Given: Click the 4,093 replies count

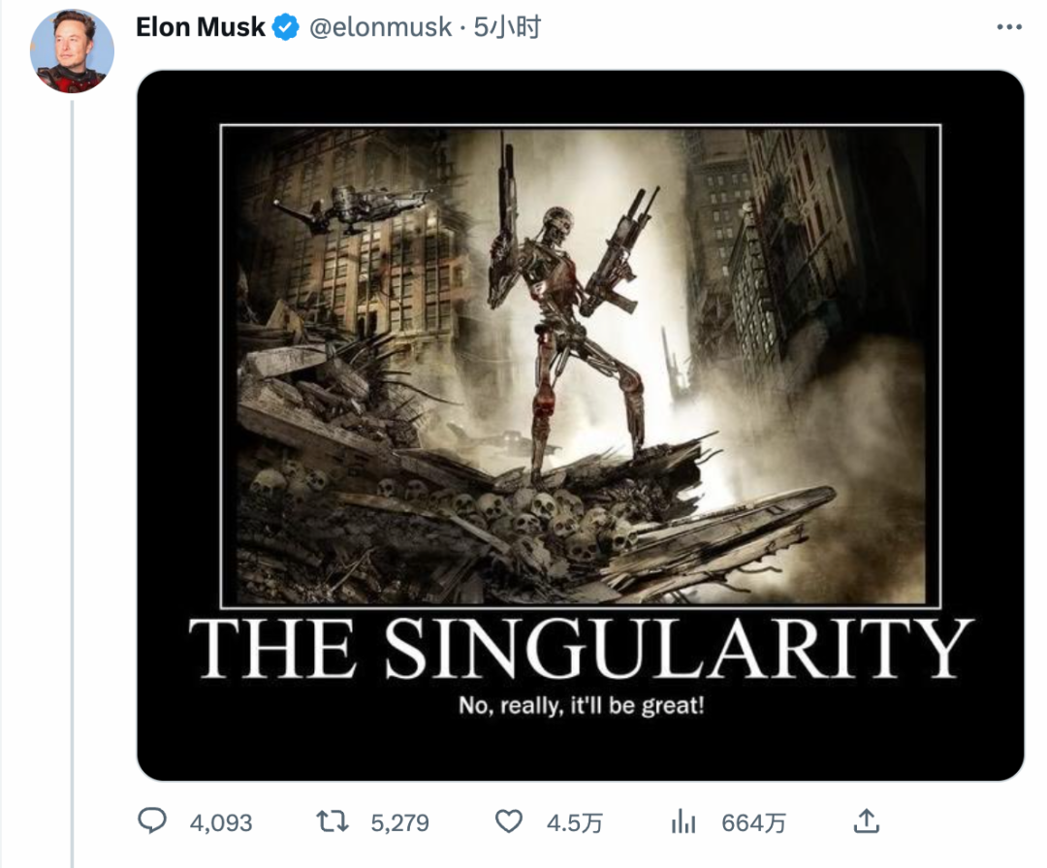Looking at the screenshot, I should tap(221, 823).
